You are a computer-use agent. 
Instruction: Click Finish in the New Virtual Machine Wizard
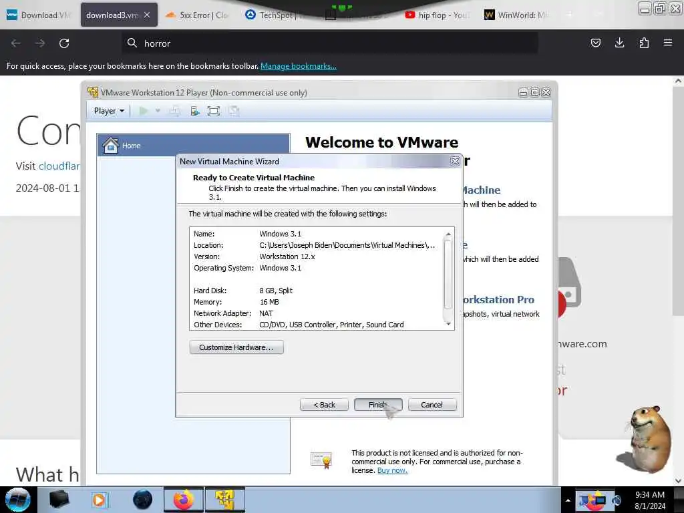pyautogui.click(x=378, y=405)
